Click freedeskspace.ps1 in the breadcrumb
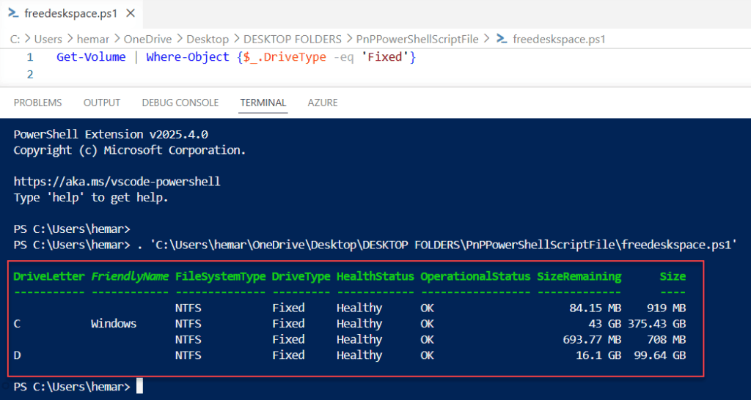 pos(559,40)
